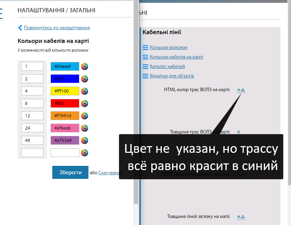Viewport: 291px width, 225px height.
Task: Click subtitle У залежності від кількості волокон
Action: (53, 50)
